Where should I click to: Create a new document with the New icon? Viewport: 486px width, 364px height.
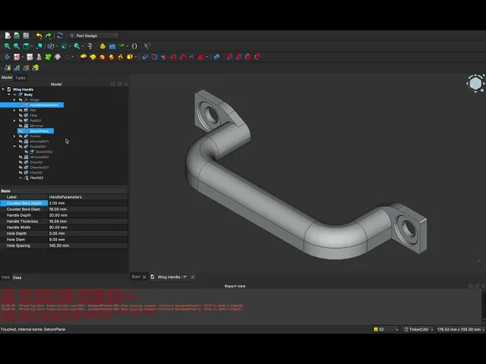8,36
